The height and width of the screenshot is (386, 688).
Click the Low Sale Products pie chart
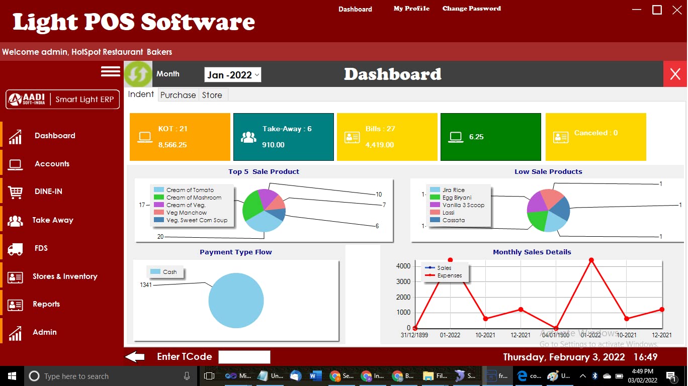(548, 210)
